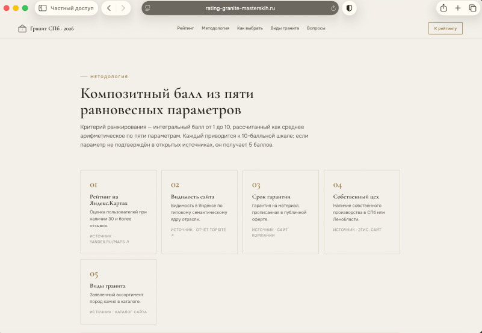482x333 pixels.
Task: Click the МЕТОДОЛОГИЯ section label
Action: pyautogui.click(x=109, y=76)
